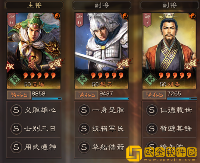Click the 御 7 cost badge on 刘备's card
This screenshot has height=163, width=200.
tap(147, 20)
